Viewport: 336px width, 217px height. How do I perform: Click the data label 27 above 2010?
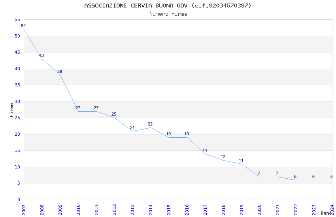78,108
